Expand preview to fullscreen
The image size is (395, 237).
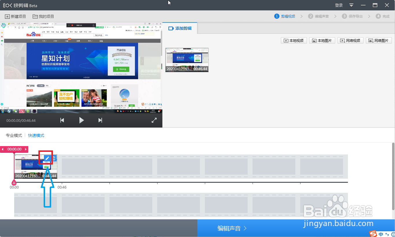pos(154,120)
